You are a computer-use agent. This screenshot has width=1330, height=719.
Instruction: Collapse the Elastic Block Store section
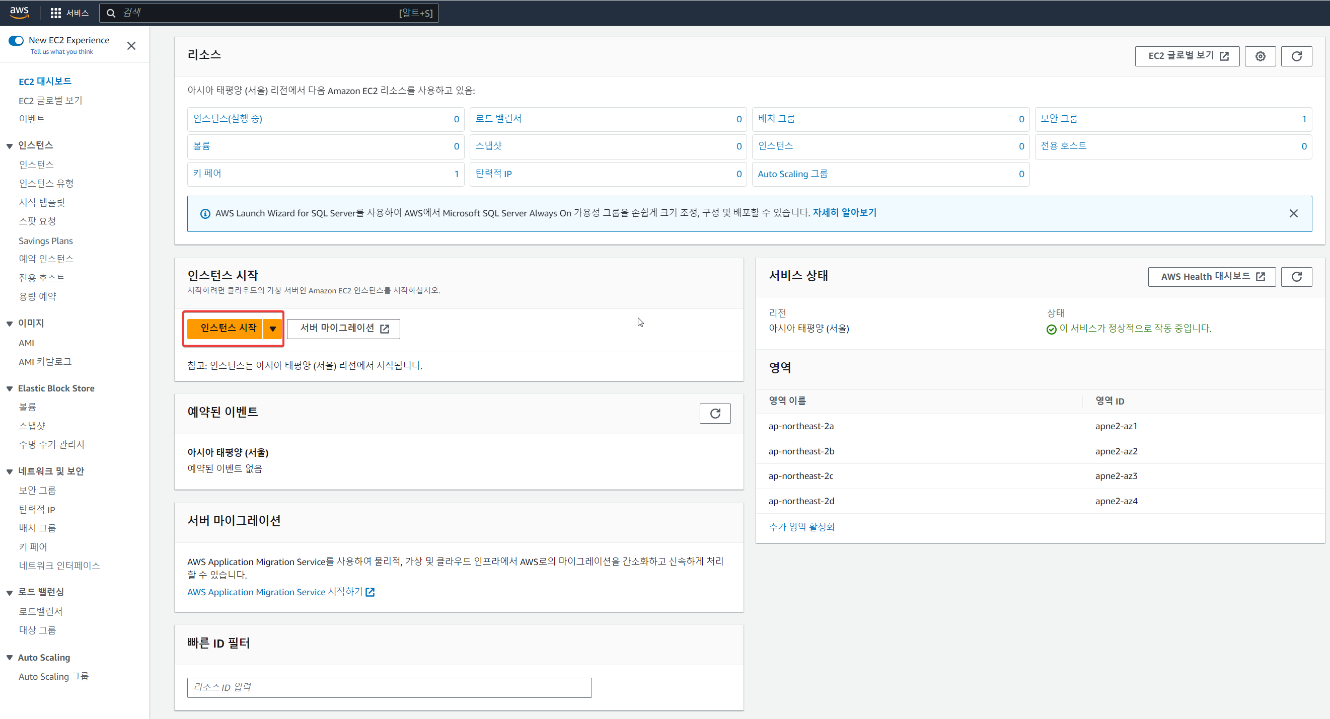9,388
